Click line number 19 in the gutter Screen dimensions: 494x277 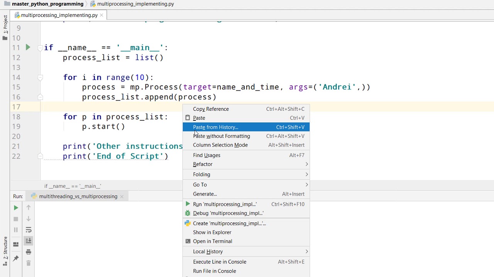(x=16, y=127)
